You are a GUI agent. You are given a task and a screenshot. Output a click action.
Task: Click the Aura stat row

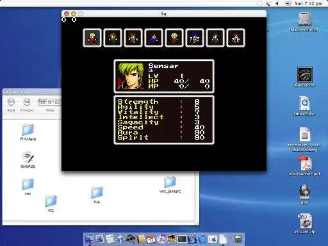point(161,133)
